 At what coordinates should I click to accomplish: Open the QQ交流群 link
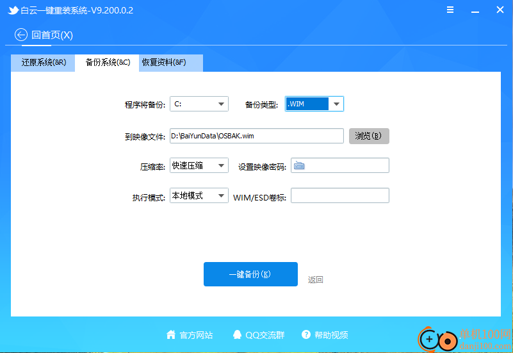[265, 335]
